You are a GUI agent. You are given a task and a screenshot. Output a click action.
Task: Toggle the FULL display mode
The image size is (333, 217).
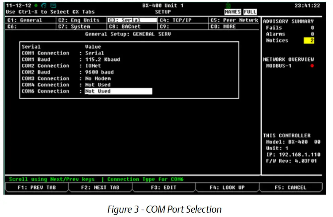(x=250, y=11)
